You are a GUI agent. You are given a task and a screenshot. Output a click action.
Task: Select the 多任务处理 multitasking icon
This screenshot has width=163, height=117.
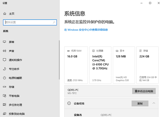4,104
